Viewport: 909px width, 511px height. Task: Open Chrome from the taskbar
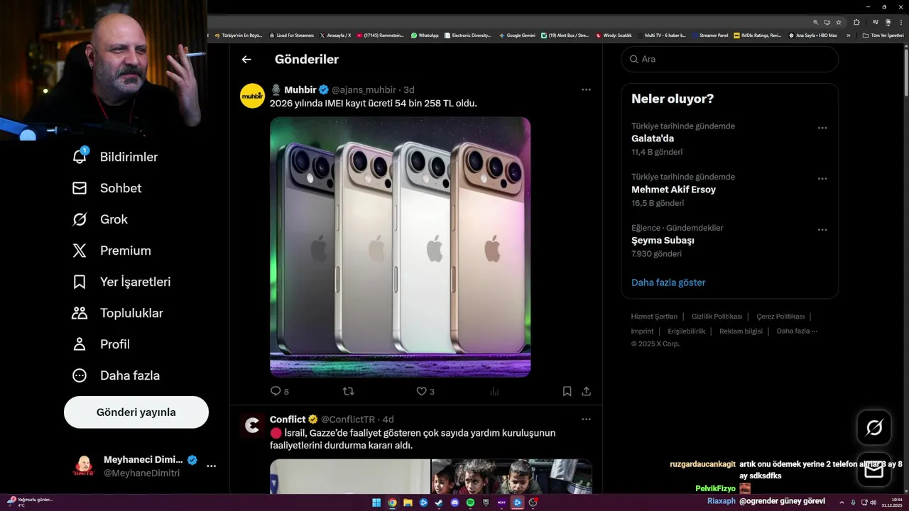pos(392,502)
